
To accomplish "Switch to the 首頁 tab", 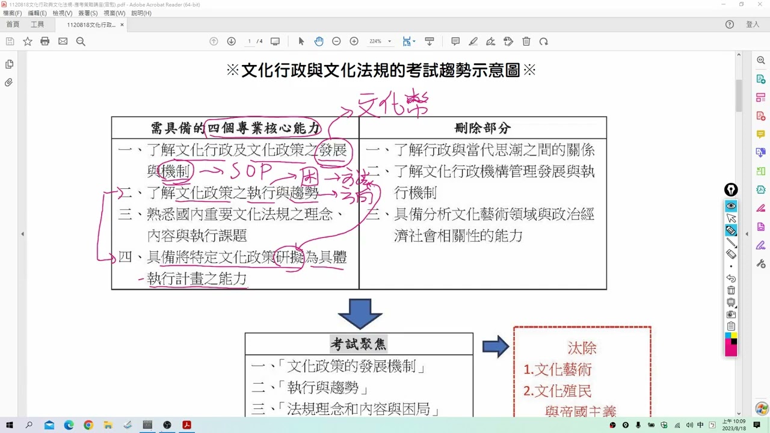I will point(13,25).
